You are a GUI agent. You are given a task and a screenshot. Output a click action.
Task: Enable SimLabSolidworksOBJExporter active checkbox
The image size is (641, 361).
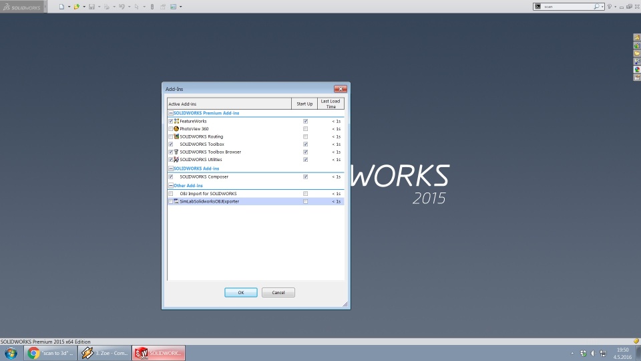pyautogui.click(x=170, y=201)
